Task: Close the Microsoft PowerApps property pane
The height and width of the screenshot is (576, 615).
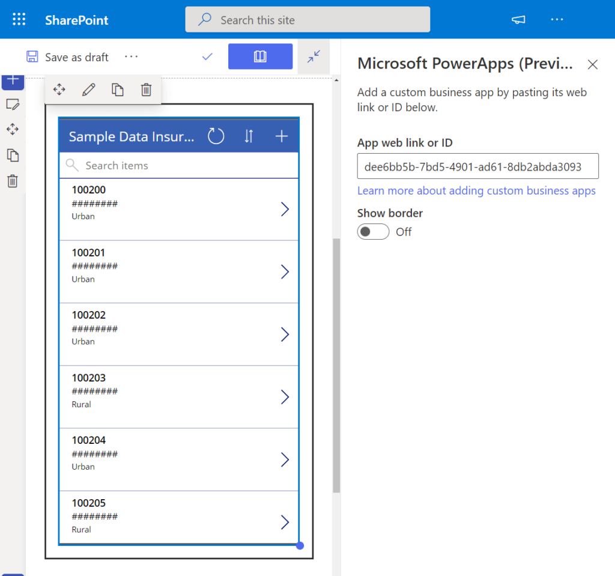Action: click(593, 64)
